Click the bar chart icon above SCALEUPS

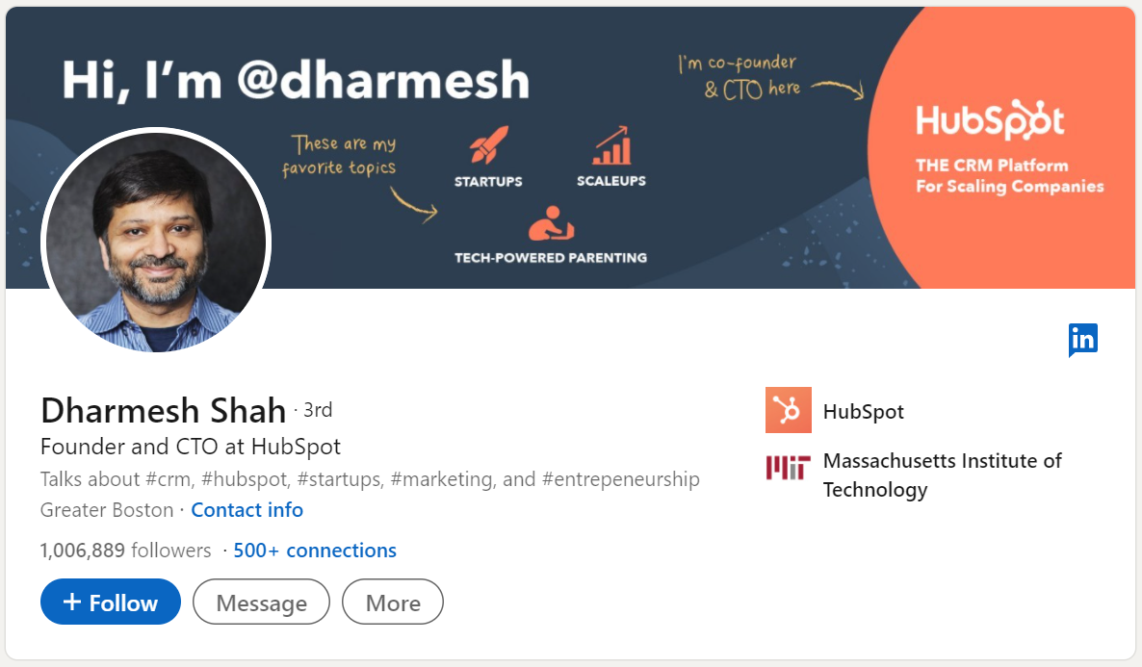coord(610,146)
